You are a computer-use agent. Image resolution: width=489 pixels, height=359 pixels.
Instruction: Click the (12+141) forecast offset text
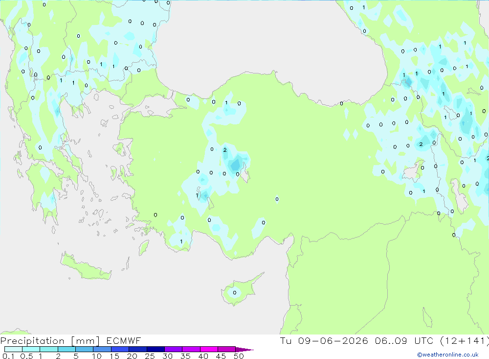465,340
